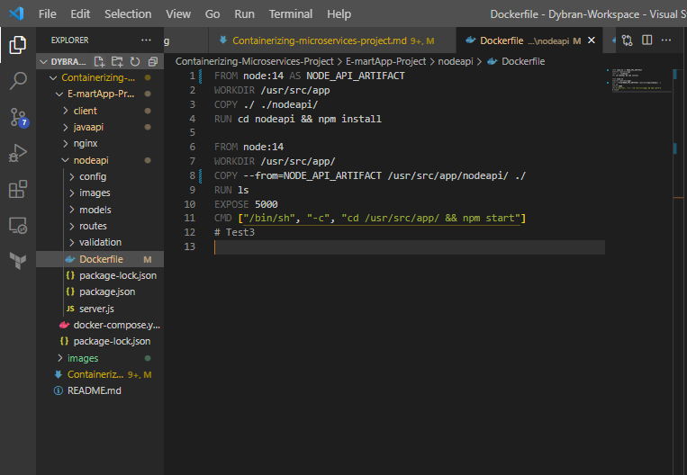687x475 pixels.
Task: Open the Terminal menu
Action: pyautogui.click(x=291, y=14)
